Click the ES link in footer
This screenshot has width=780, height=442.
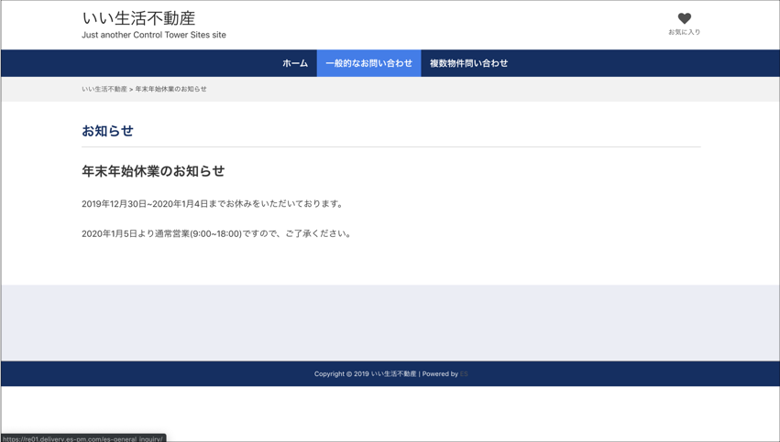(464, 373)
